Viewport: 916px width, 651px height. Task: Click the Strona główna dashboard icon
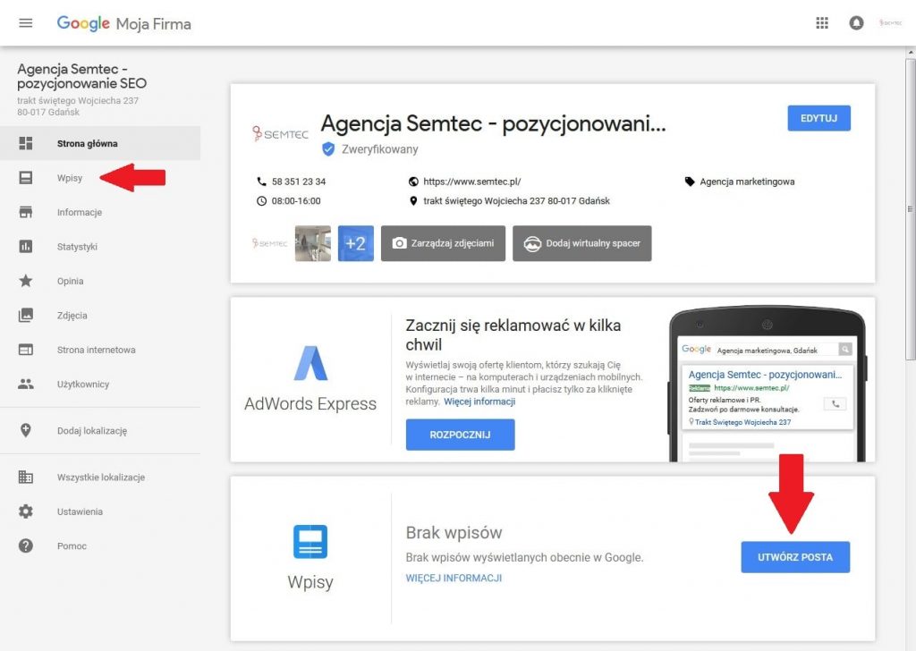point(26,144)
